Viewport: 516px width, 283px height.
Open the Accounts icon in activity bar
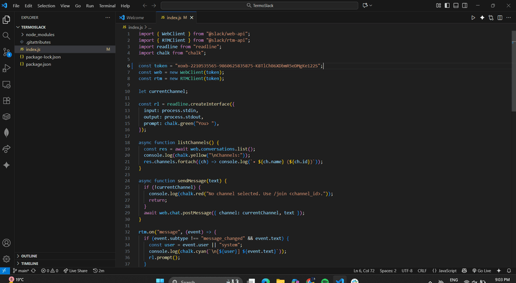7,243
